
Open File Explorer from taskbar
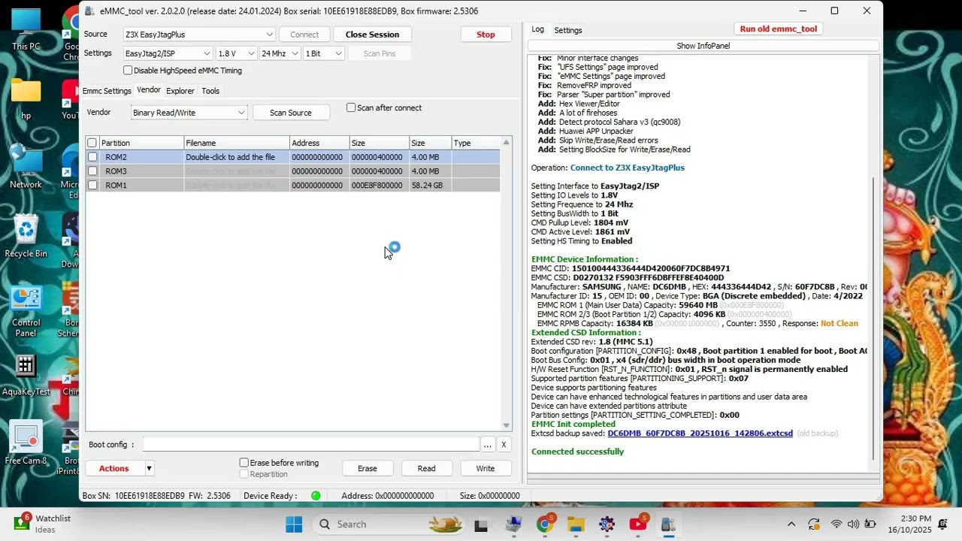tap(576, 524)
